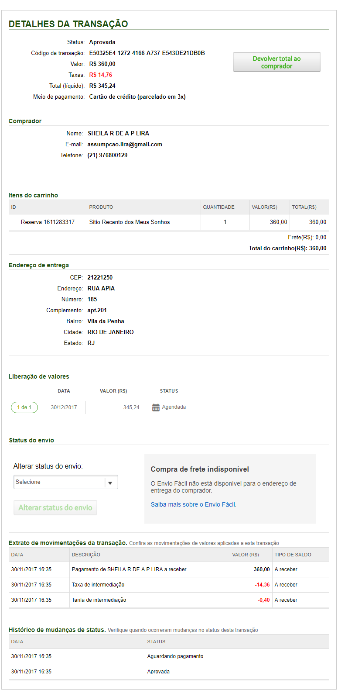Select the 1 de 1 installment pill

(24, 407)
